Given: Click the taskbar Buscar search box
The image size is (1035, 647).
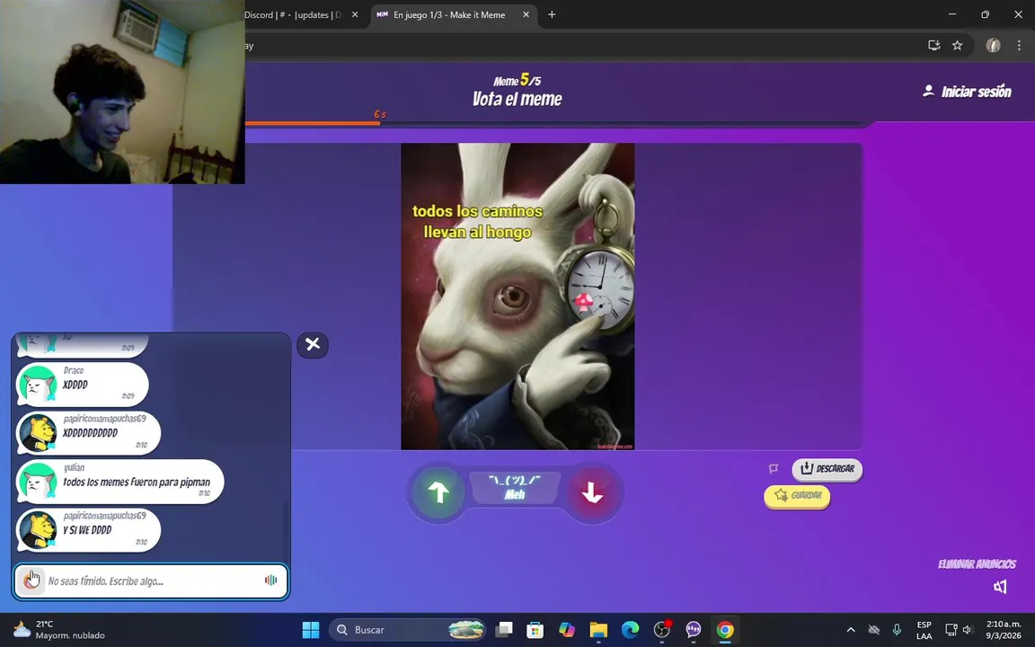Looking at the screenshot, I should point(408,630).
